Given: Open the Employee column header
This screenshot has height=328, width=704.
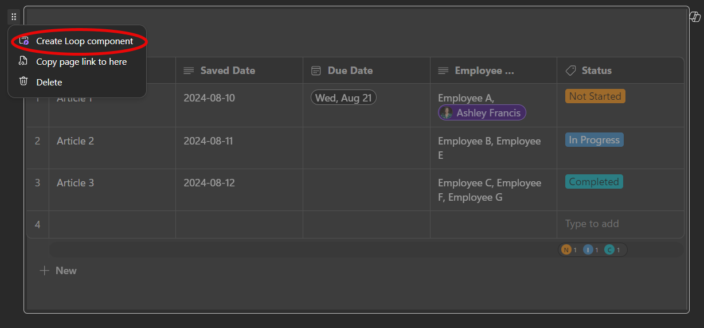Looking at the screenshot, I should [494, 71].
